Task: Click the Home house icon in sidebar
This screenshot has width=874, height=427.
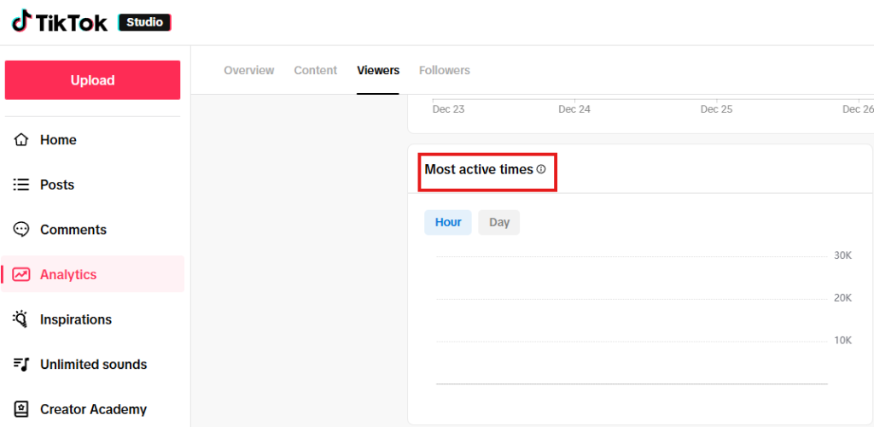Action: point(21,139)
